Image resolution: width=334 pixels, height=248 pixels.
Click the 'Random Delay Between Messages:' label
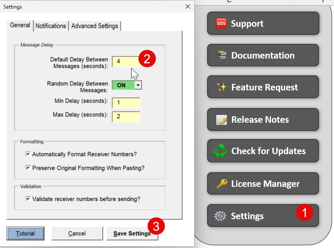(x=78, y=87)
